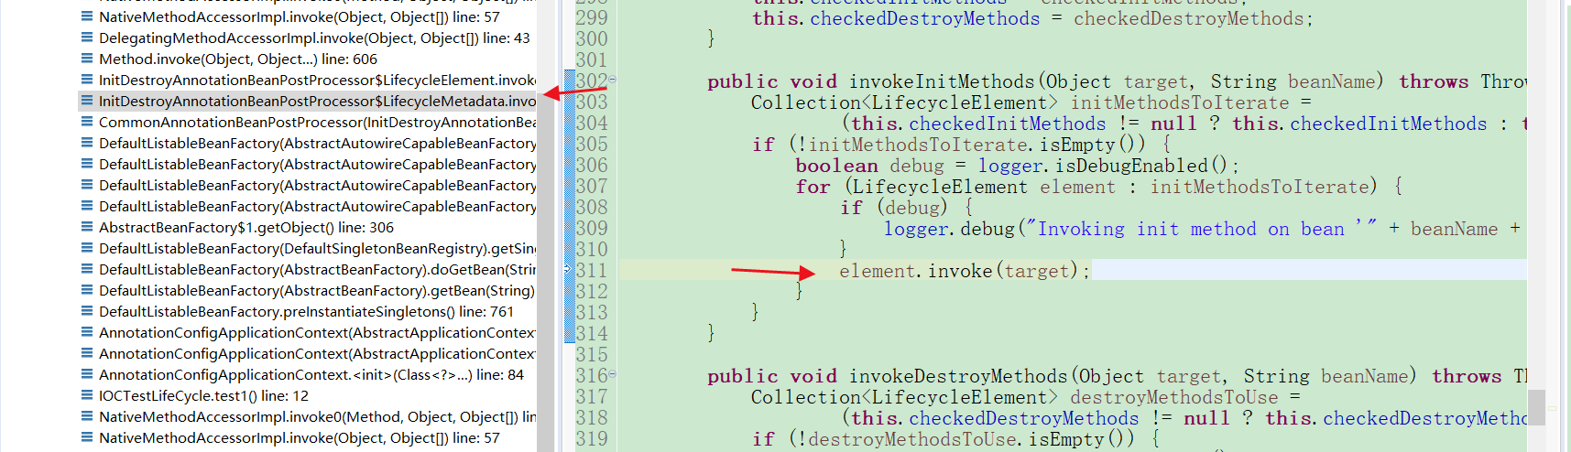Screen dimensions: 1571x452
Task: Click the stack frame icon beside Method.invoke line 606
Action: click(x=87, y=59)
